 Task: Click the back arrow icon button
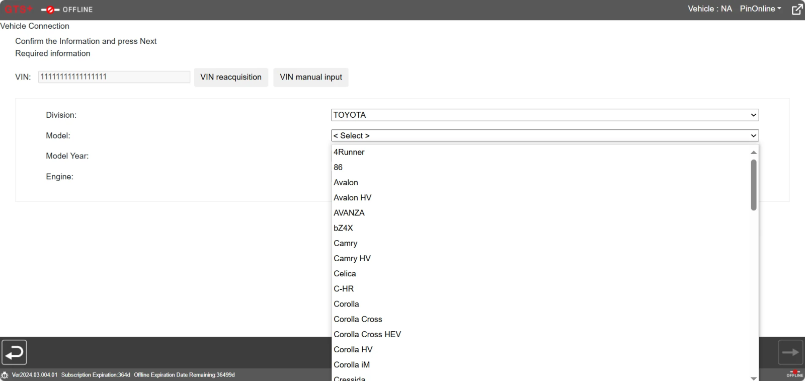(14, 352)
